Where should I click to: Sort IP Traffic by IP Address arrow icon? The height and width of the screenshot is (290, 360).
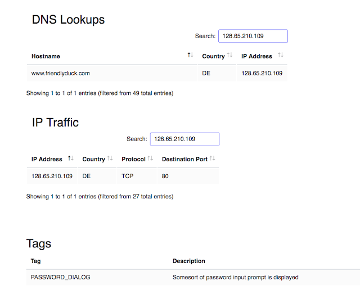[71, 158]
